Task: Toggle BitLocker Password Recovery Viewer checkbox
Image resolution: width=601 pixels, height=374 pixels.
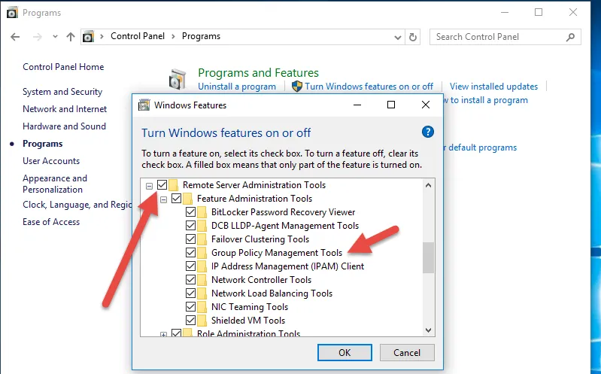Action: (190, 212)
